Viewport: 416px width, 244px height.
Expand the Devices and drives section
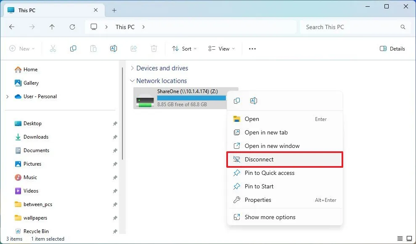pyautogui.click(x=132, y=68)
